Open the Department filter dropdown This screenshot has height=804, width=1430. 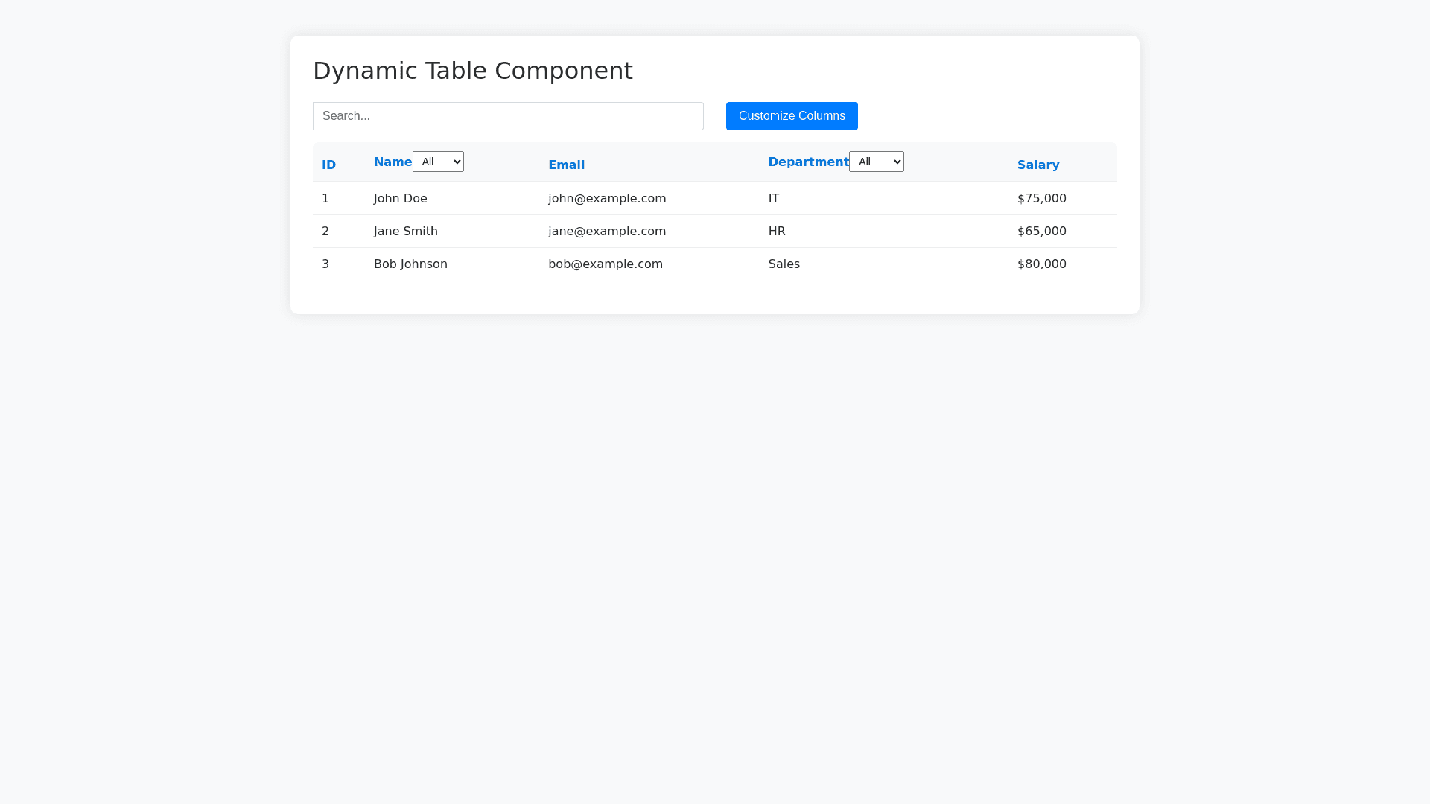click(x=876, y=162)
